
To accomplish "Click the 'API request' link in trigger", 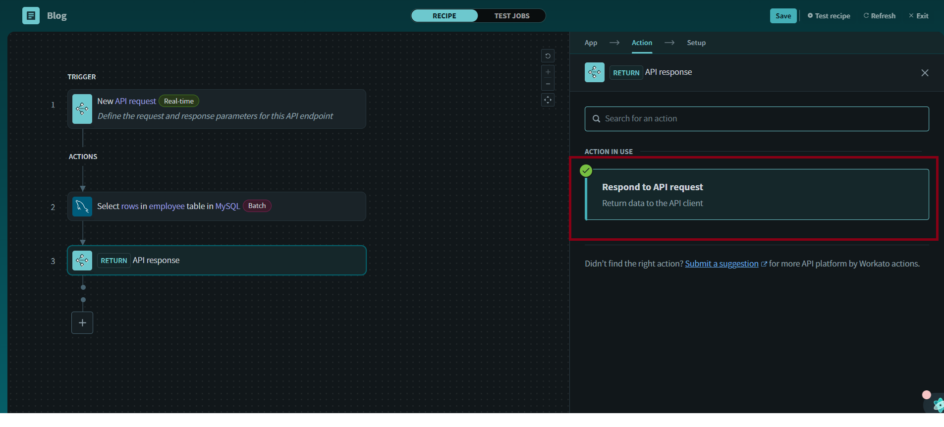I will click(x=136, y=101).
